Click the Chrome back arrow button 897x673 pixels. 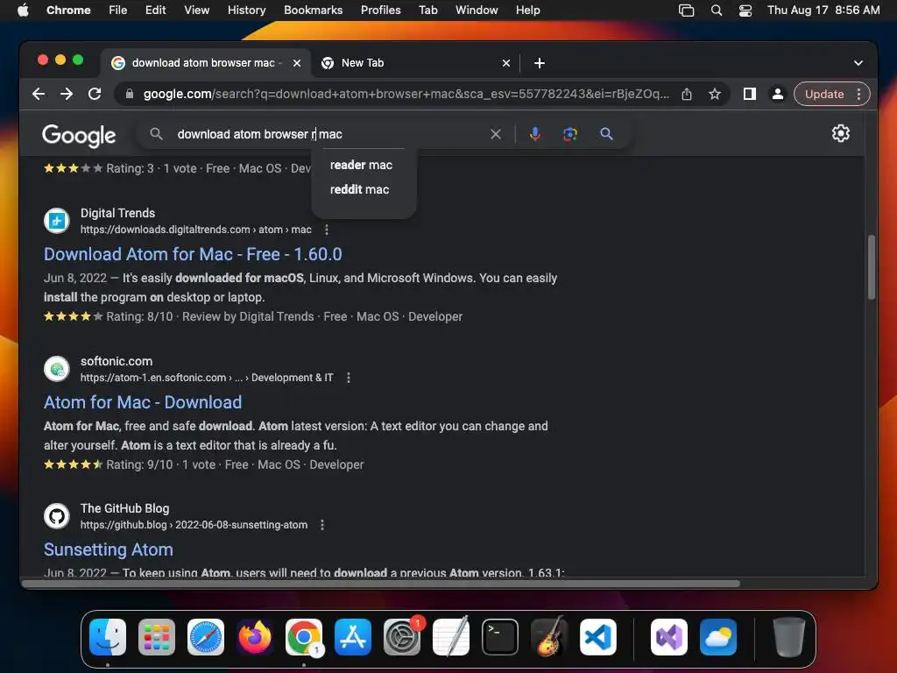point(39,94)
